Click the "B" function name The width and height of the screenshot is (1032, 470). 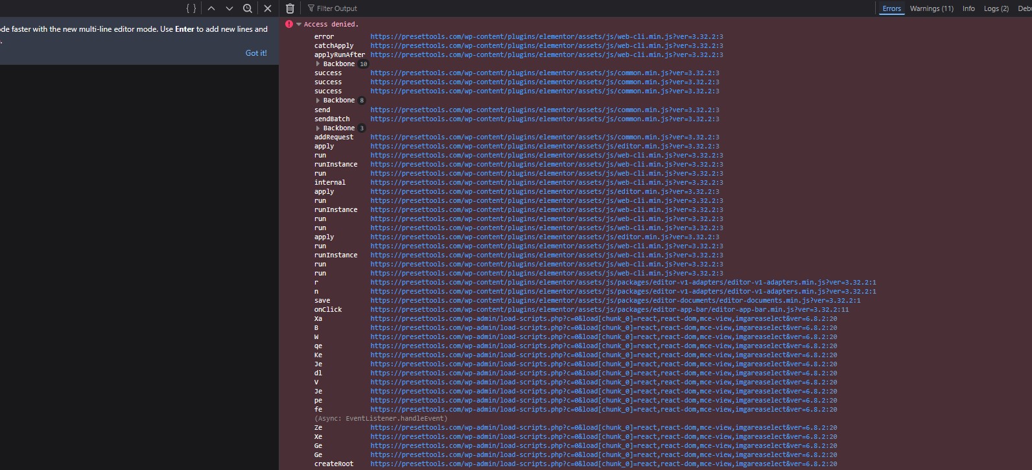pos(316,328)
